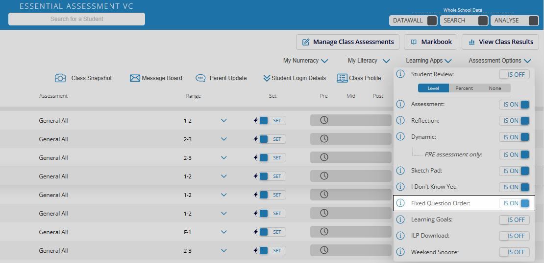Screen dimensions: 544x263
Task: Click the info icon beside Weekend Snooze
Action: 400,252
